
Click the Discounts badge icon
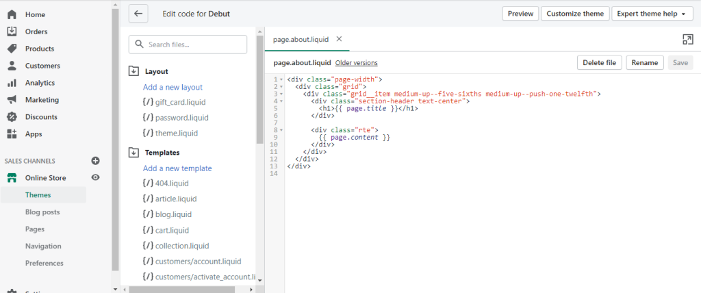pyautogui.click(x=12, y=117)
